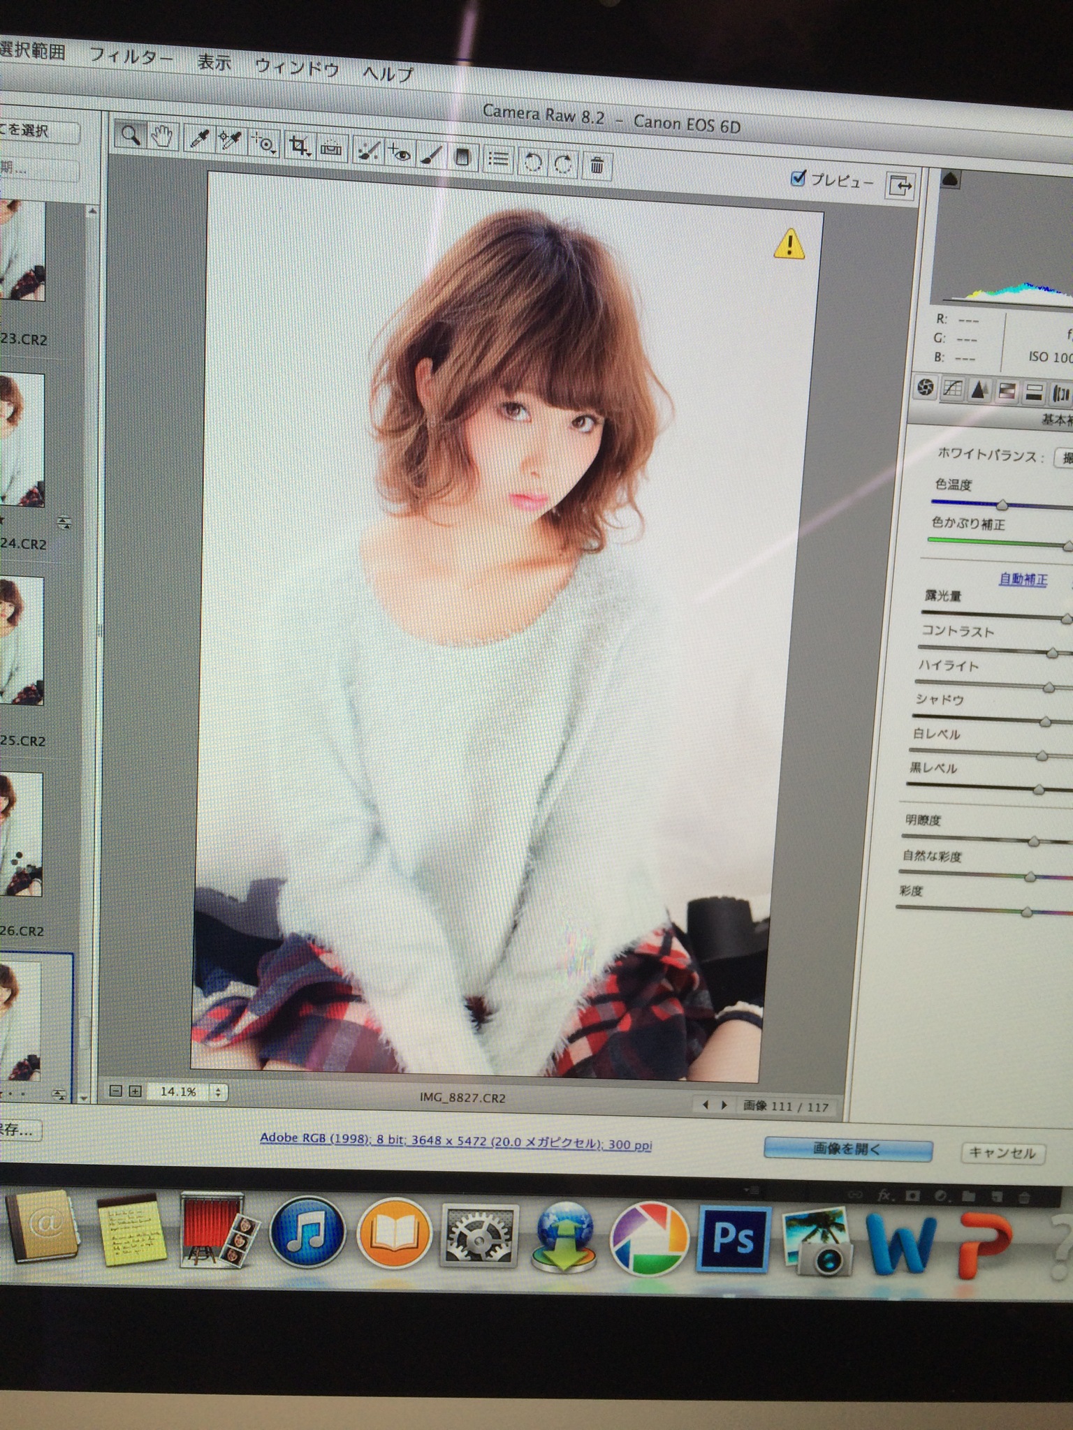The width and height of the screenshot is (1073, 1430).
Task: Select the Targeted Adjustment tool
Action: pos(265,144)
